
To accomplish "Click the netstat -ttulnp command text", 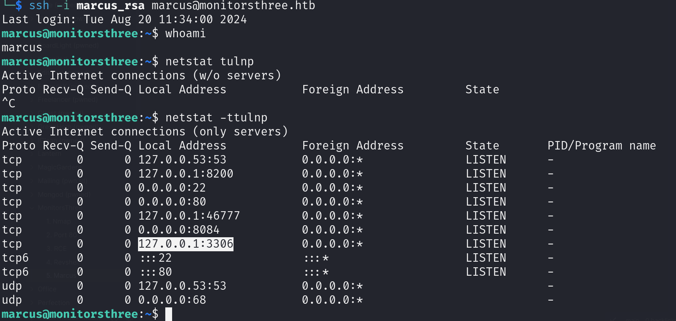I will coord(216,117).
